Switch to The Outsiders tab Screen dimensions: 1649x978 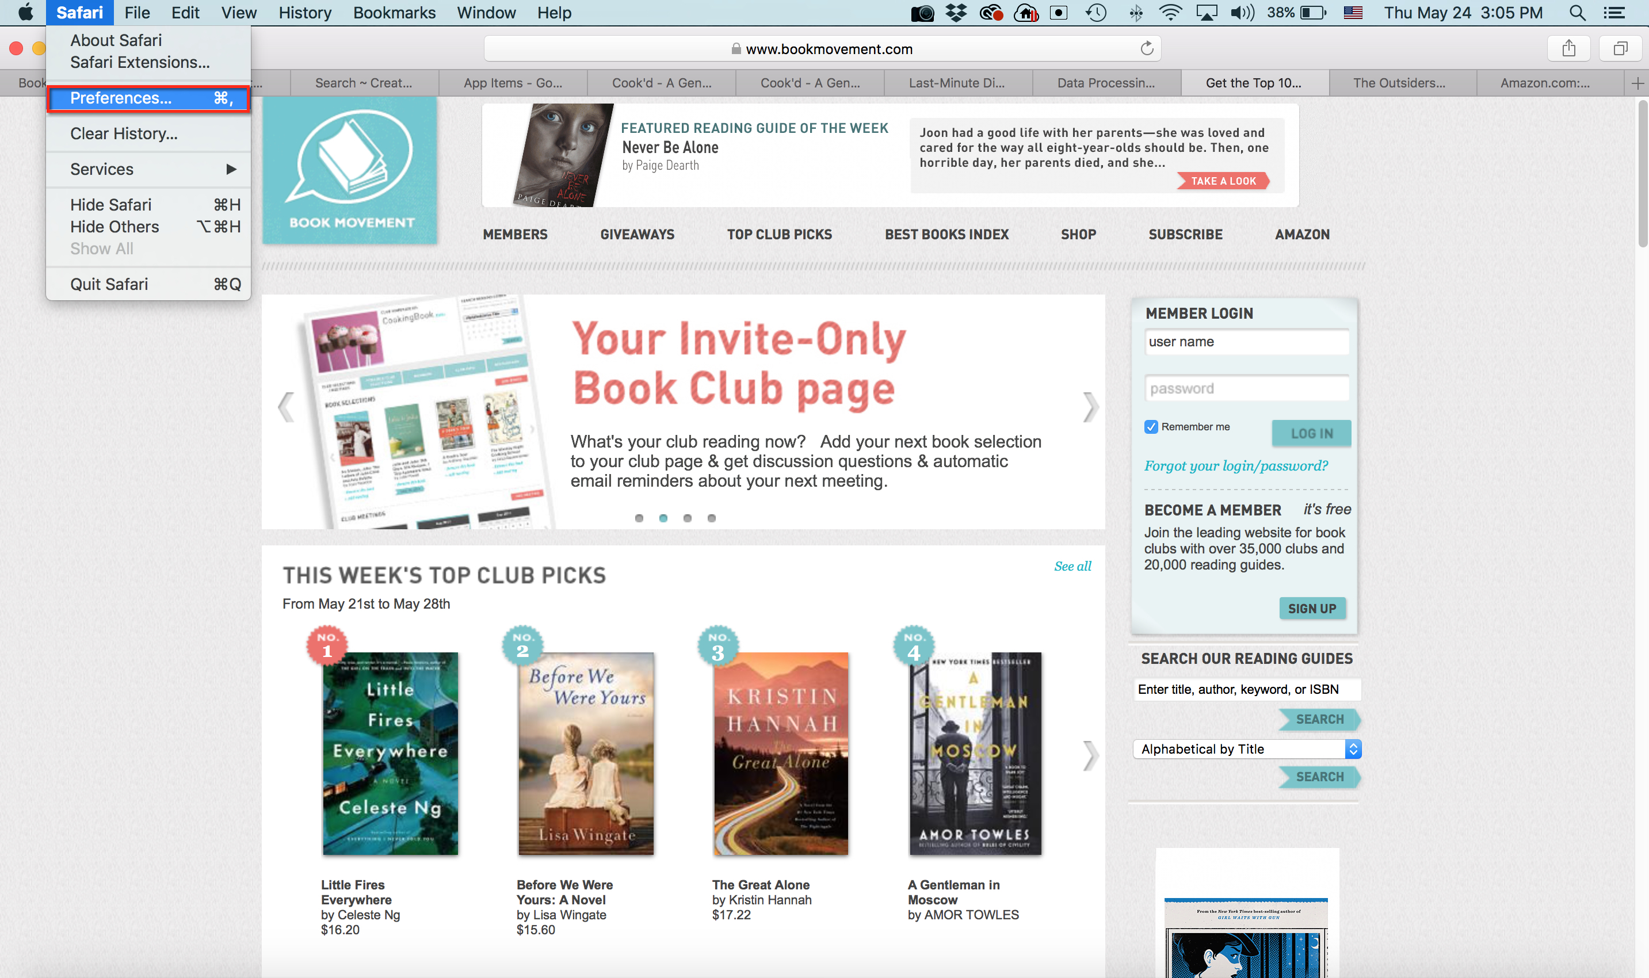click(x=1399, y=83)
